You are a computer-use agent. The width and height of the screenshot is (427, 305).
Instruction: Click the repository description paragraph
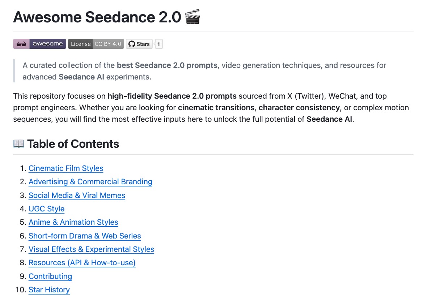point(211,108)
